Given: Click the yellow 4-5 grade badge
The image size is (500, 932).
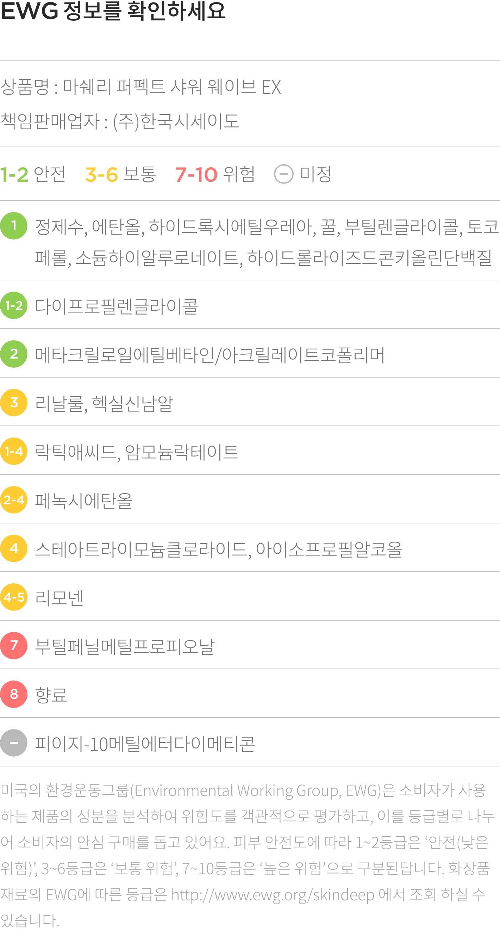Looking at the screenshot, I should [x=14, y=597].
